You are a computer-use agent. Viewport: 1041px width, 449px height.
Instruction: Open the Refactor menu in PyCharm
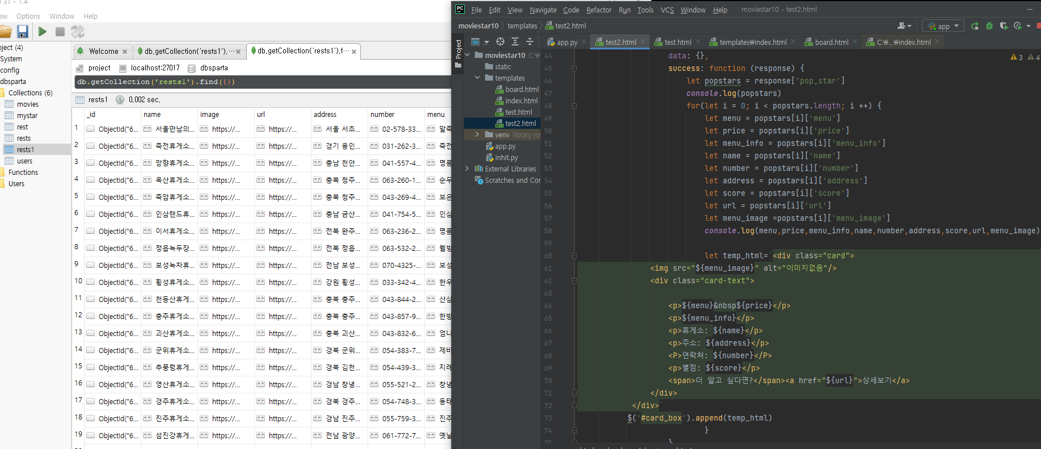click(599, 10)
